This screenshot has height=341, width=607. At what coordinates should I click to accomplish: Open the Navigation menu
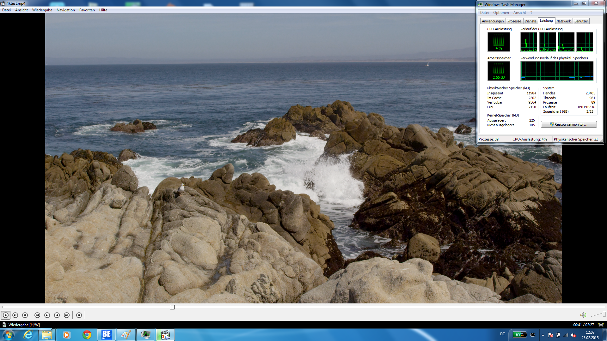pos(65,10)
